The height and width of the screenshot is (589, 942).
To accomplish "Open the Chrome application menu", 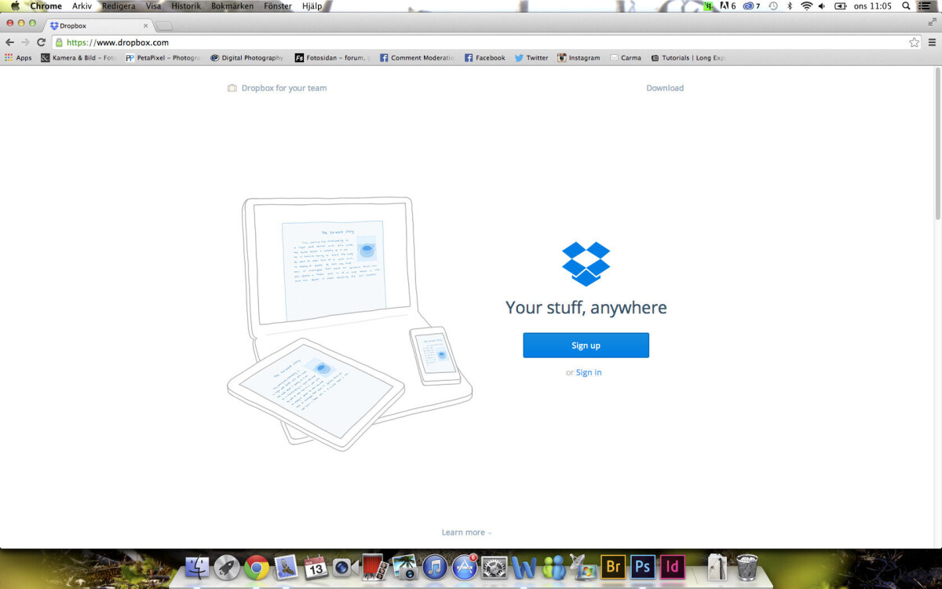I will pyautogui.click(x=46, y=5).
